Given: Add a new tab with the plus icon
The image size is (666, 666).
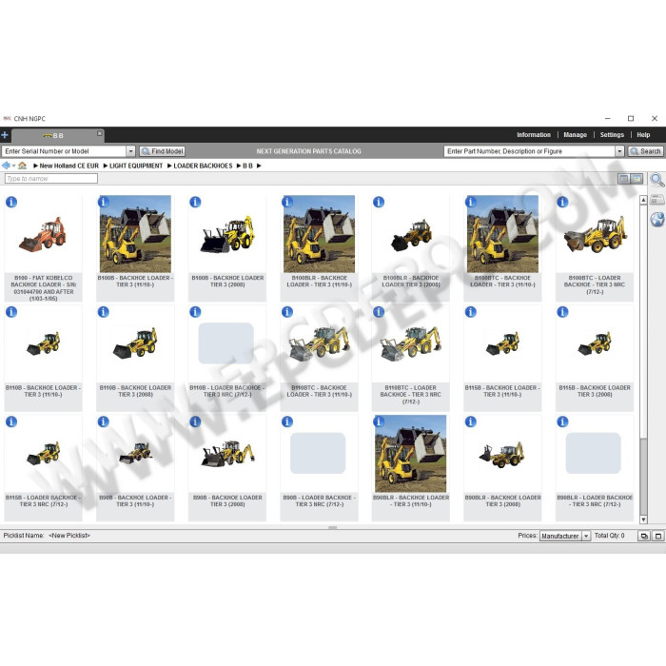Looking at the screenshot, I should [5, 135].
